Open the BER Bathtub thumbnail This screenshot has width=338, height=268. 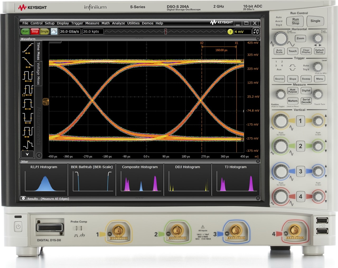point(92,180)
